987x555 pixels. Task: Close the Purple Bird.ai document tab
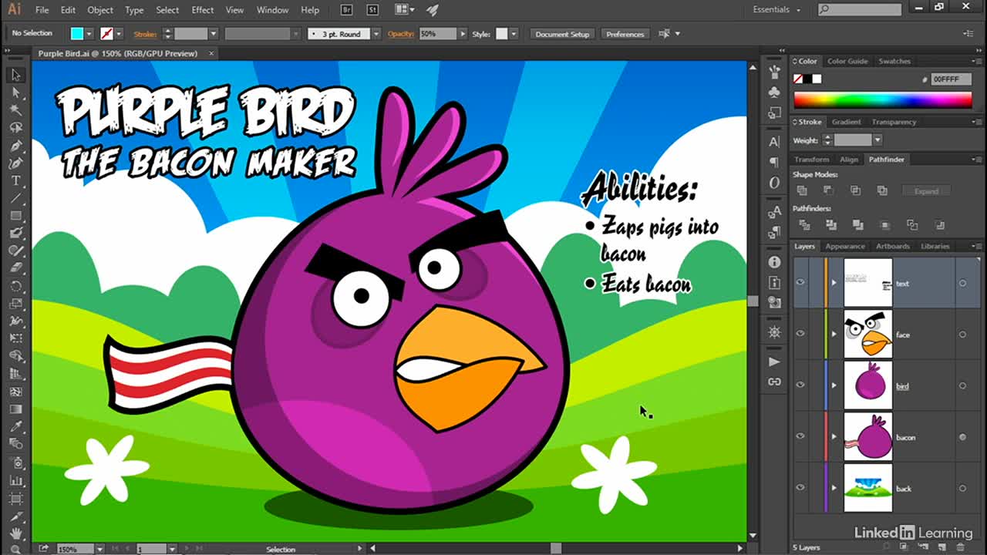click(211, 53)
